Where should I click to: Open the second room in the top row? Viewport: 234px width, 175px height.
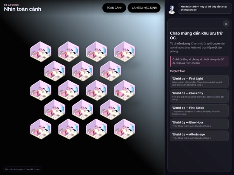point(68,52)
